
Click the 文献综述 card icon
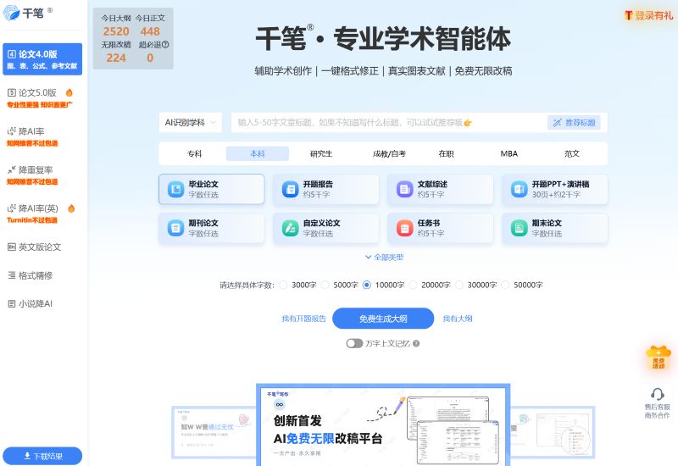click(404, 189)
